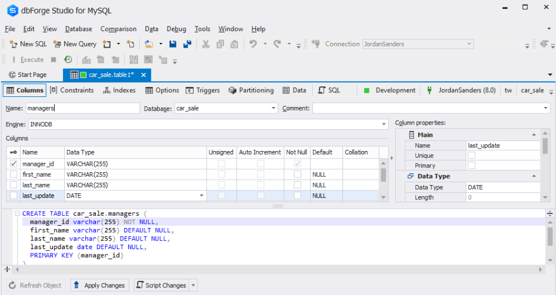This screenshot has width=556, height=295.
Task: Click the New Query toolbar button
Action: [x=75, y=44]
